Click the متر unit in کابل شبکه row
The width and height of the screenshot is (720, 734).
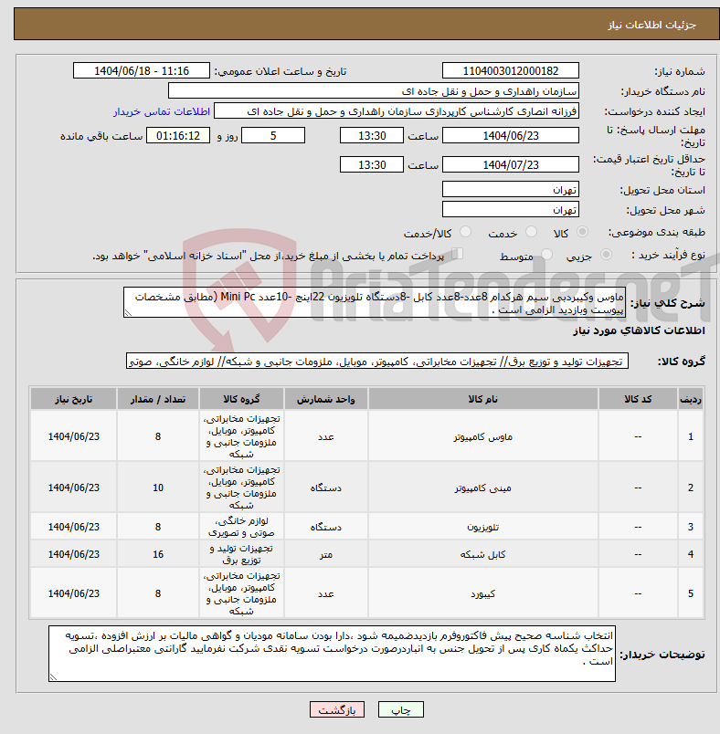pyautogui.click(x=325, y=554)
